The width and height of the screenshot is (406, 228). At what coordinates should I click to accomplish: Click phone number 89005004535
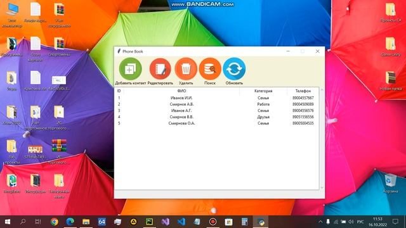pos(303,123)
